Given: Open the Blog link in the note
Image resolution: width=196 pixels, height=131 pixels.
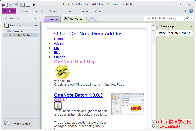Looking at the screenshot, I should [57, 53].
